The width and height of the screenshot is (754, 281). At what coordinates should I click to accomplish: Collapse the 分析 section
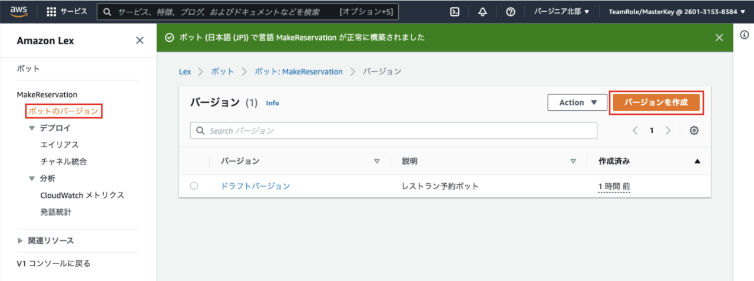tap(32, 178)
